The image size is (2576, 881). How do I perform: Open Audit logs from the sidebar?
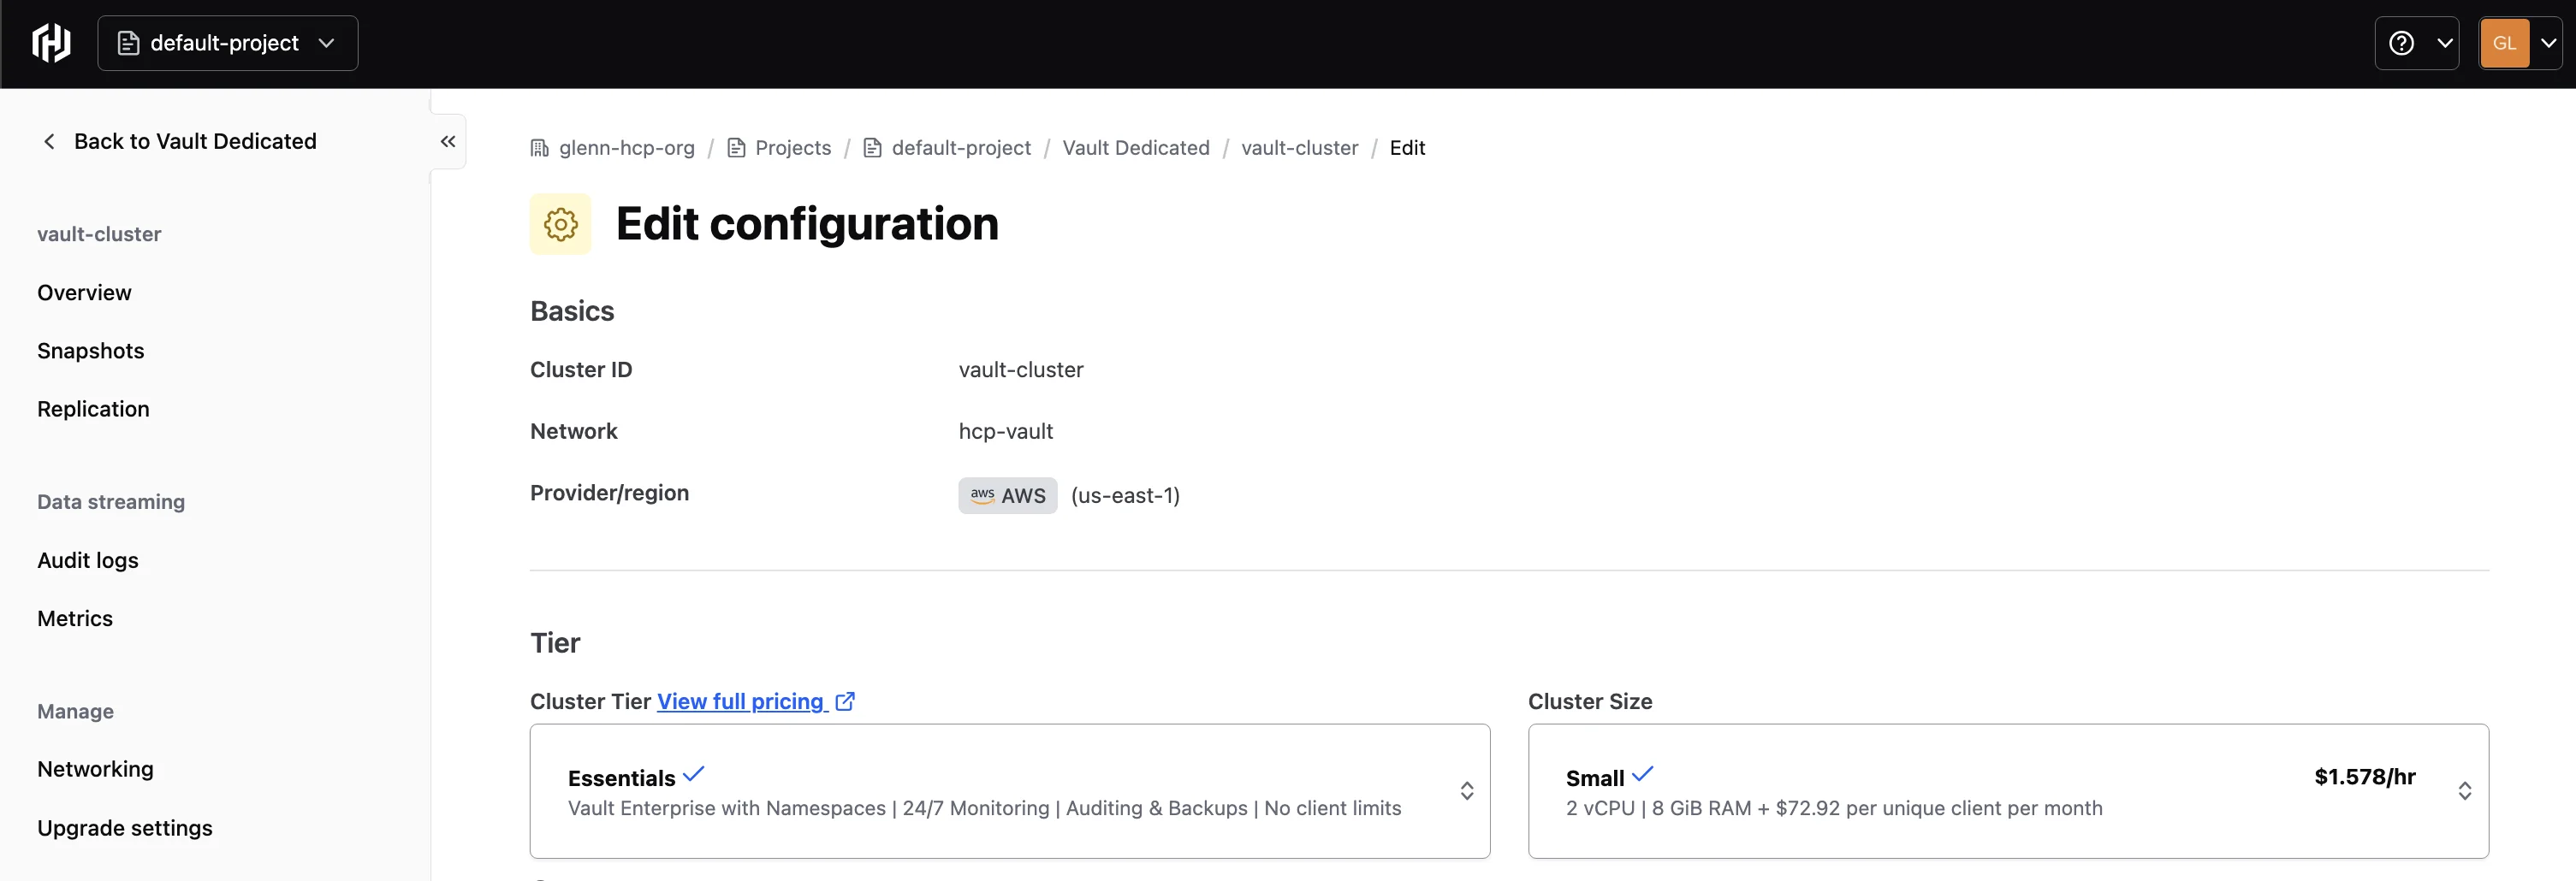coord(87,560)
